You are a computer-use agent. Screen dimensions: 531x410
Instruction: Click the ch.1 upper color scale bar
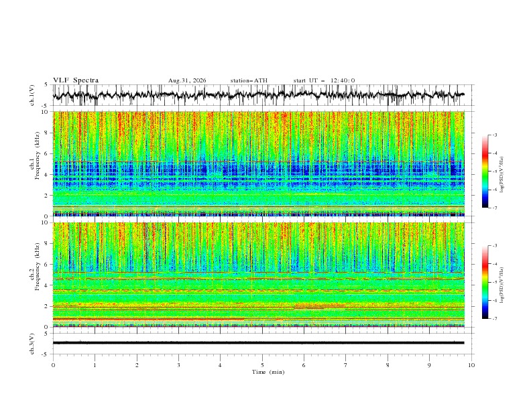pos(485,172)
